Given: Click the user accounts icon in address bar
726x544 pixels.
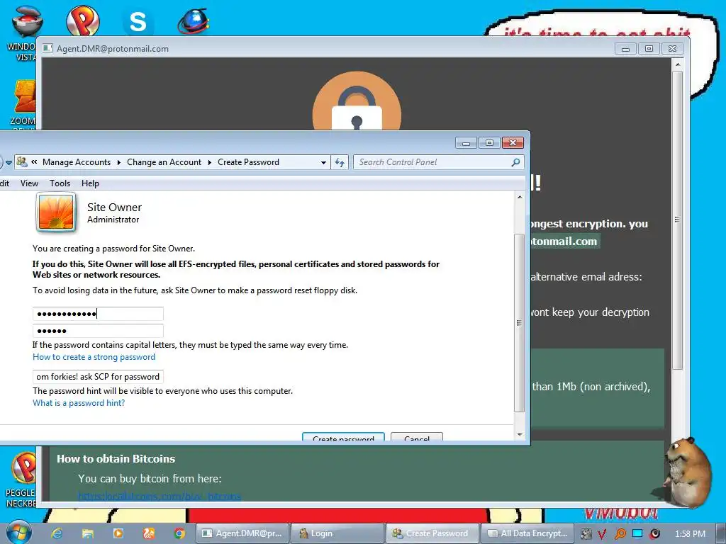Looking at the screenshot, I should click(x=22, y=162).
